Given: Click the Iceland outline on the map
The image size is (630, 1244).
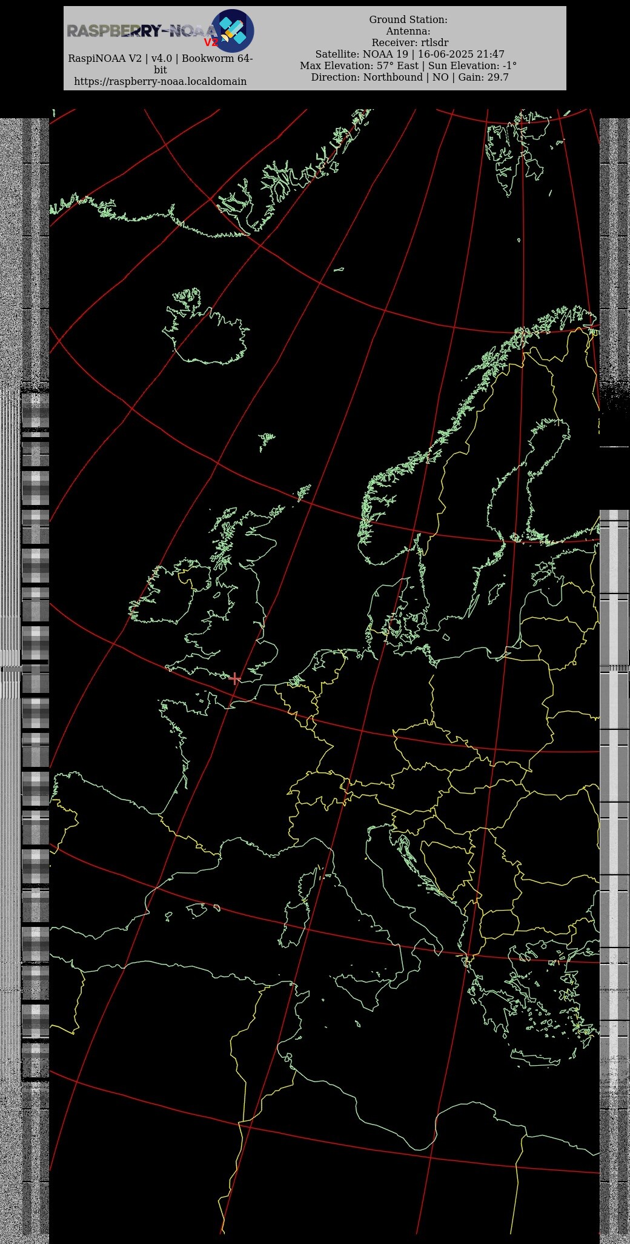Looking at the screenshot, I should click(206, 326).
